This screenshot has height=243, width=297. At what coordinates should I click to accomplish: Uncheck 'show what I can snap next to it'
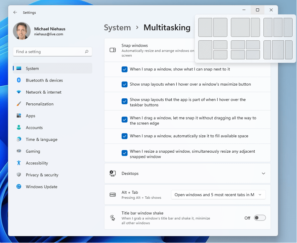(124, 69)
